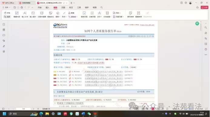This screenshot has height=117, width=210.
Task: Open the page thumbnails panel in left sidebar
Action: (x=4, y=30)
